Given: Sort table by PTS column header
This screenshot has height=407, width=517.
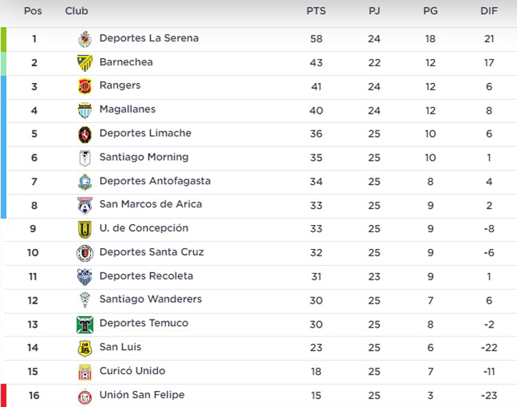Looking at the screenshot, I should (x=316, y=12).
